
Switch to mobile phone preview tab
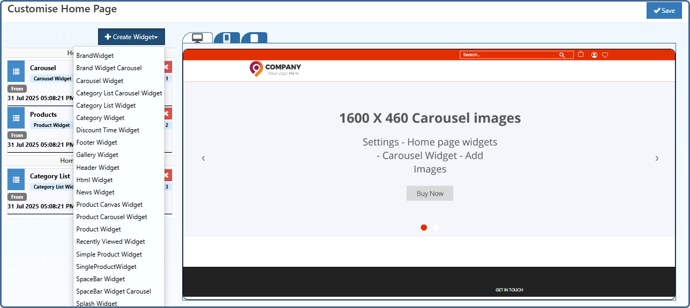click(227, 38)
